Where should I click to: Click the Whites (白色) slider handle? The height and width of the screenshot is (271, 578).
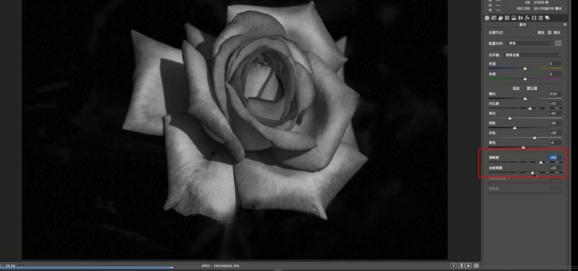coord(535,138)
